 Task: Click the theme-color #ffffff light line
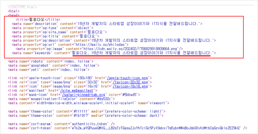pos(86,111)
